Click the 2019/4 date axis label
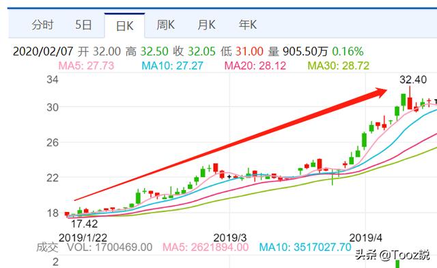Screen dimensions: 437x268 coord(366,238)
